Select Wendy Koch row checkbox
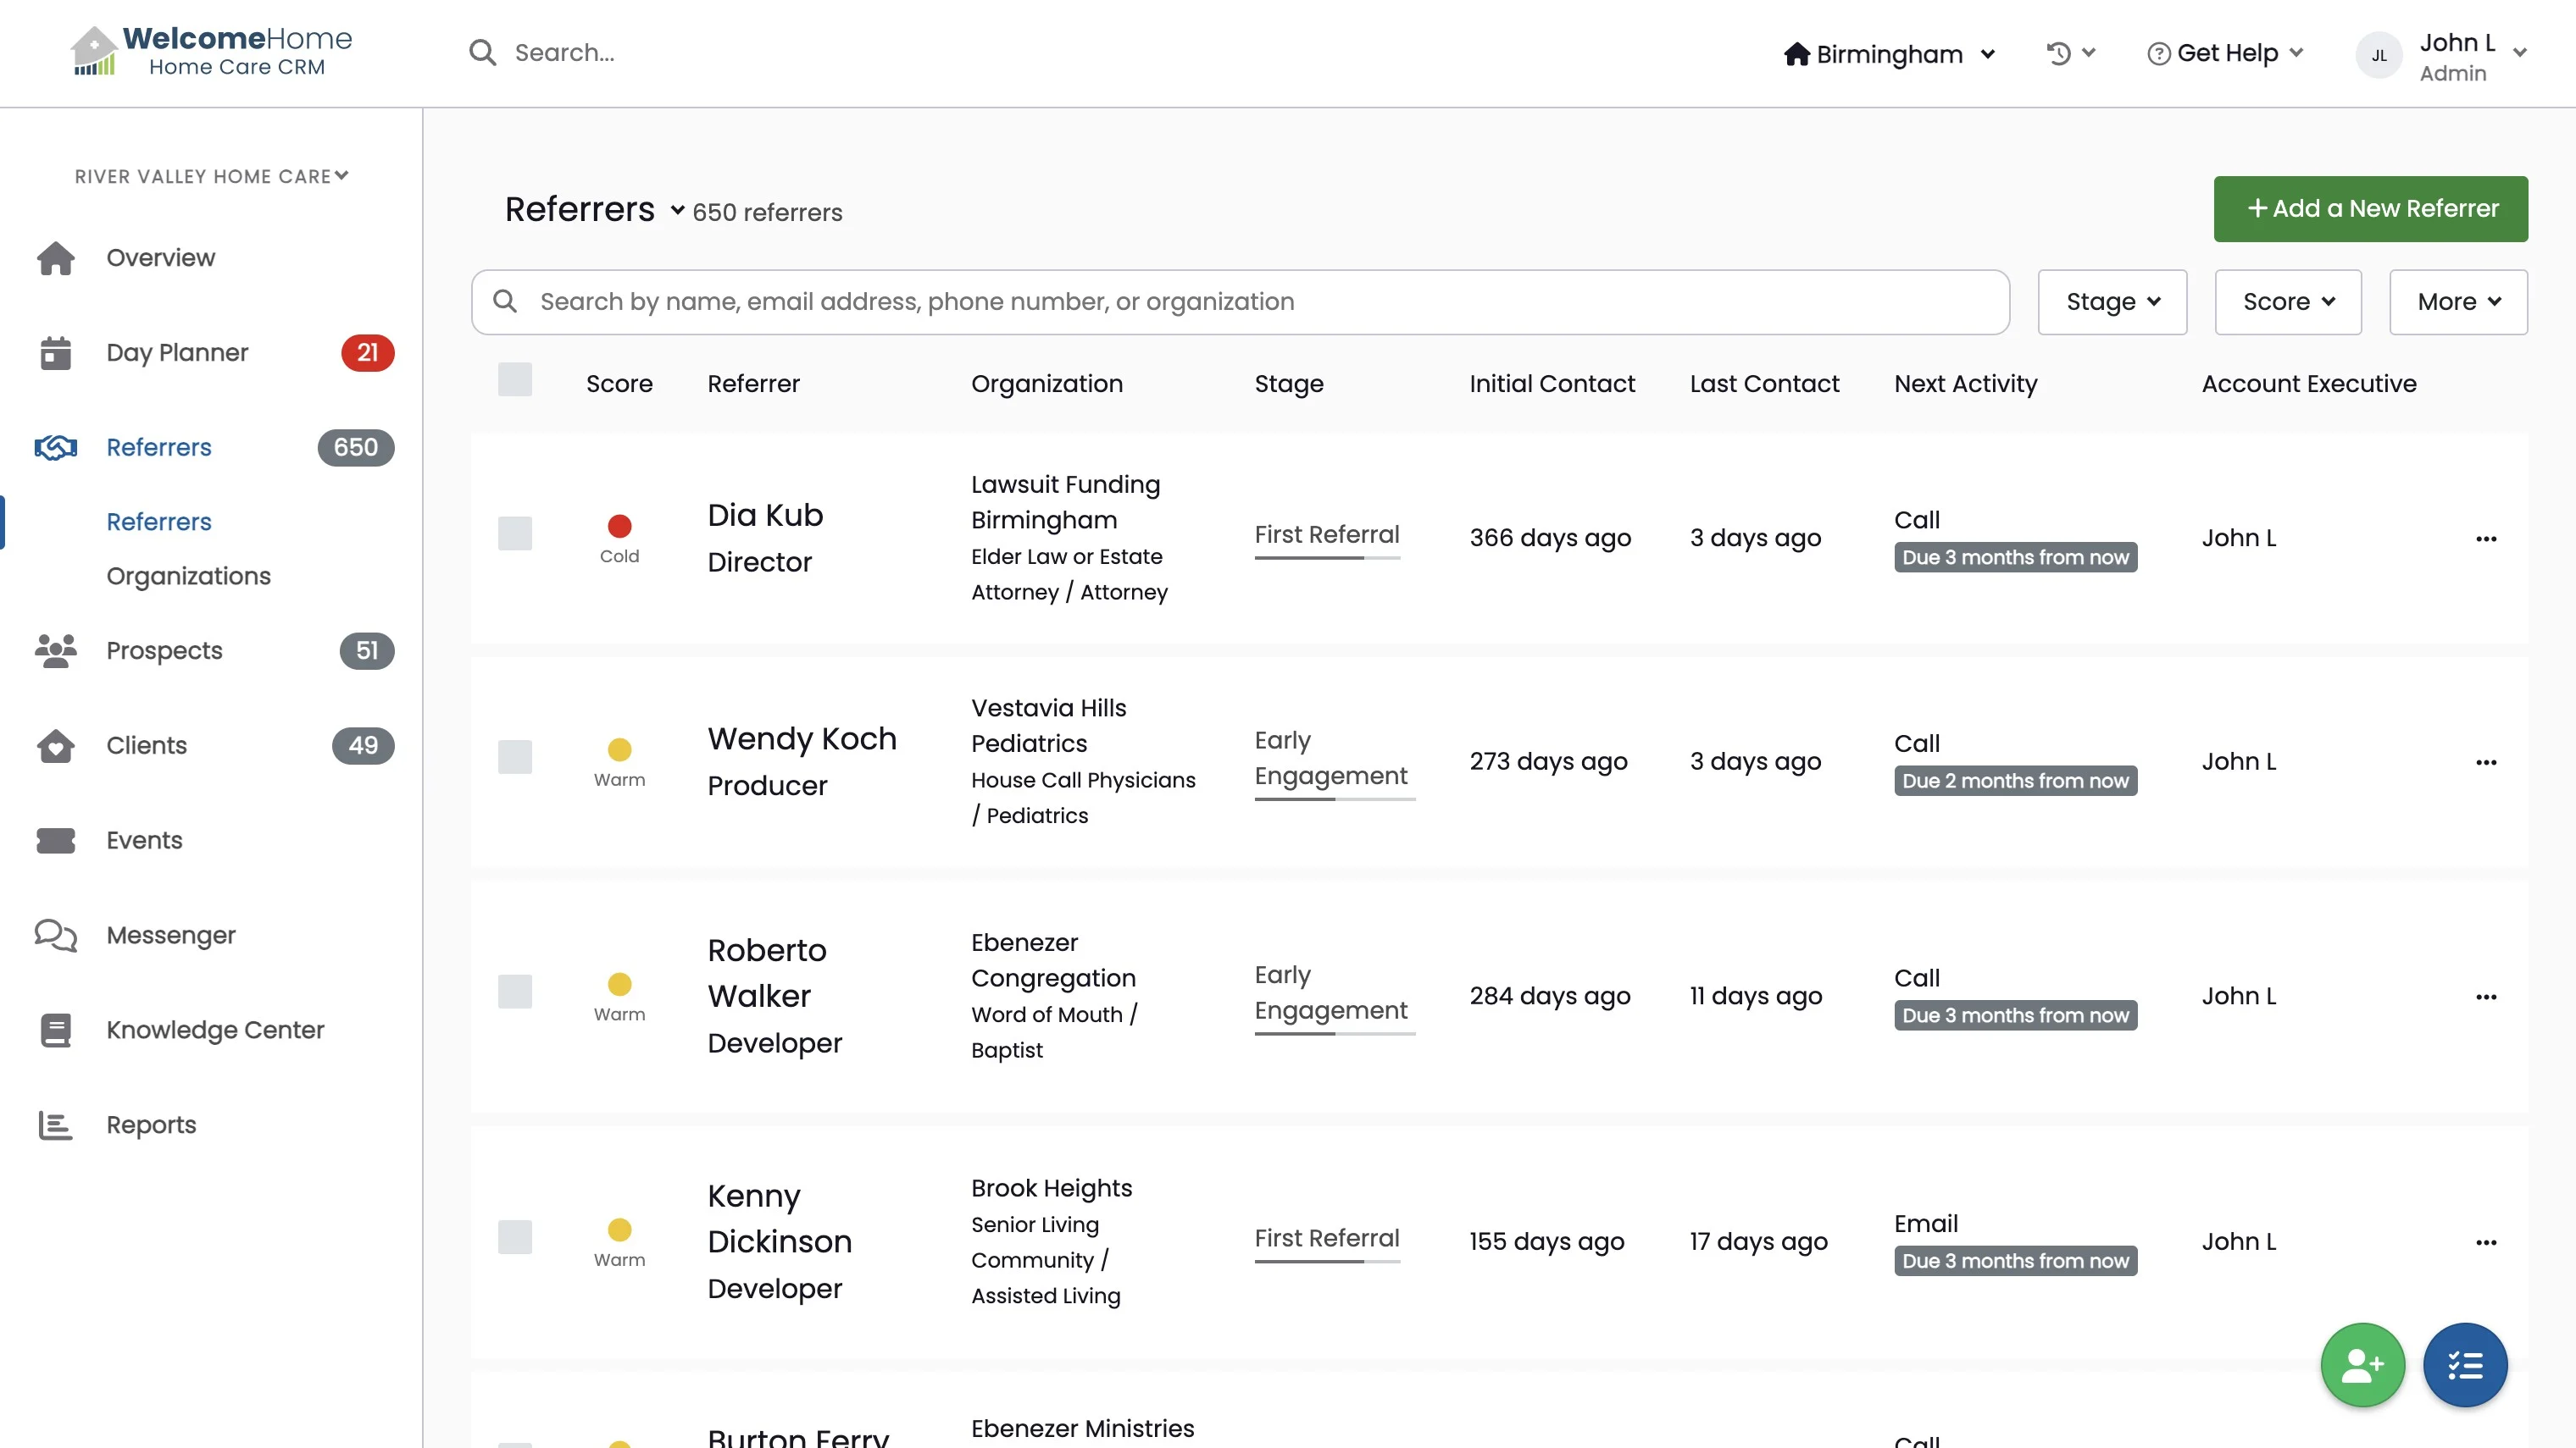The height and width of the screenshot is (1448, 2576). (515, 758)
